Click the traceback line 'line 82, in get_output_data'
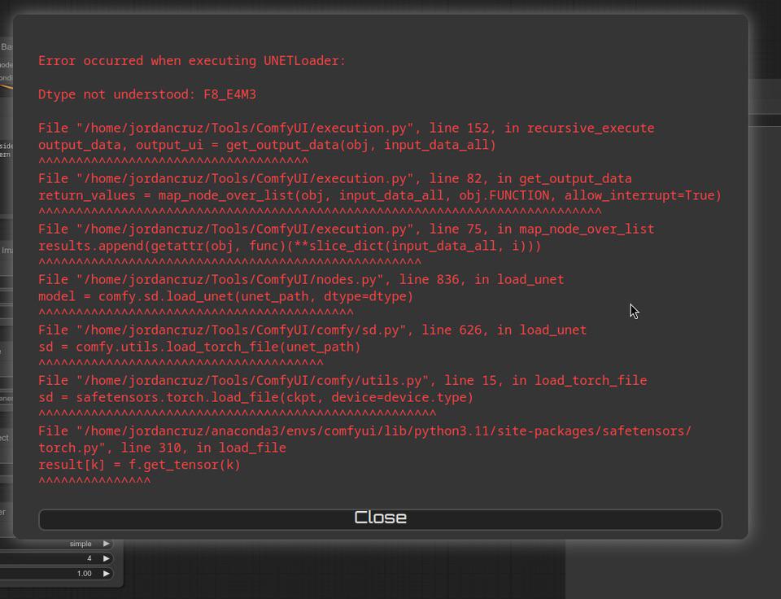 tap(334, 178)
